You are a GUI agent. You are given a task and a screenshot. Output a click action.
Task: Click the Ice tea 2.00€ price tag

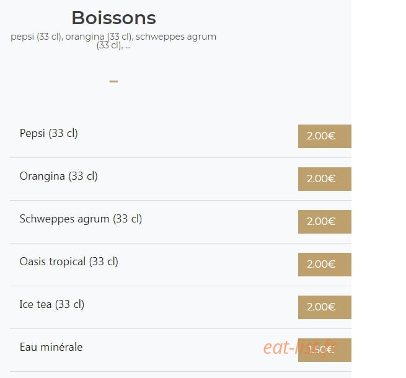[324, 307]
